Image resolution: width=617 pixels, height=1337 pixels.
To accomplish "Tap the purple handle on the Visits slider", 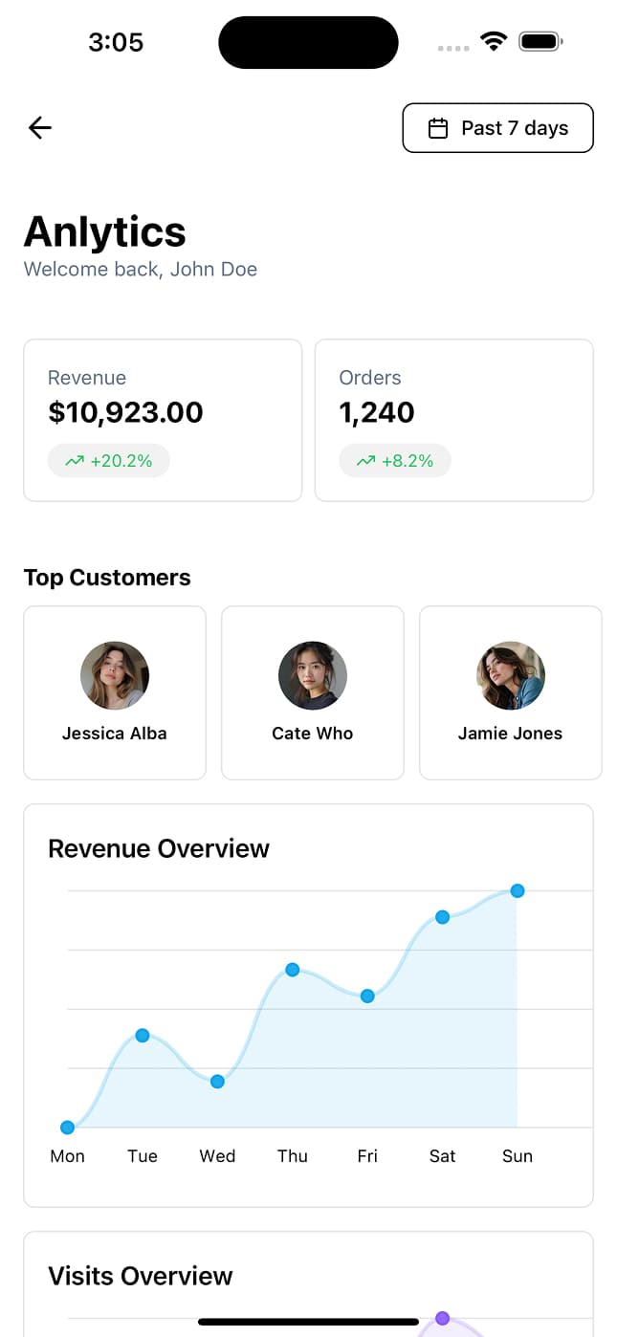I will click(442, 1317).
